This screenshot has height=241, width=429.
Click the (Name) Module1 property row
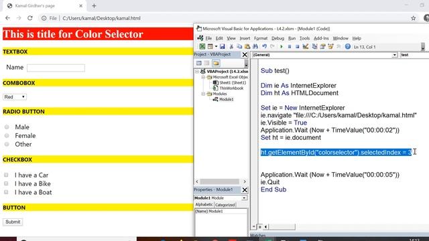(x=221, y=212)
